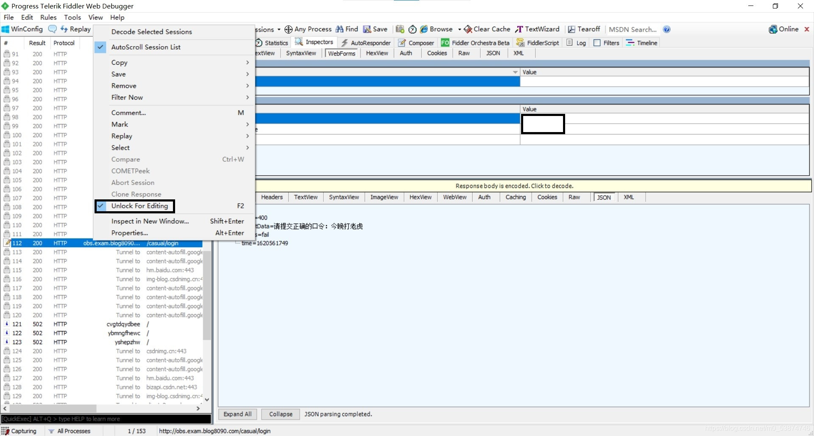Open the name column sort dropdown
This screenshot has height=436, width=814.
click(x=515, y=72)
